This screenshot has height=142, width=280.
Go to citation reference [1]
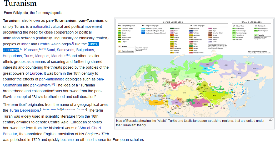pyautogui.click(x=72, y=43)
